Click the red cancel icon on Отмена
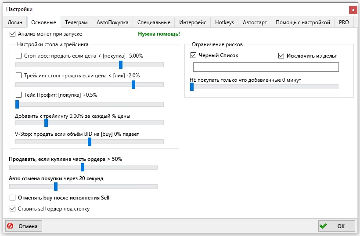This screenshot has width=360, height=236. pyautogui.click(x=11, y=226)
